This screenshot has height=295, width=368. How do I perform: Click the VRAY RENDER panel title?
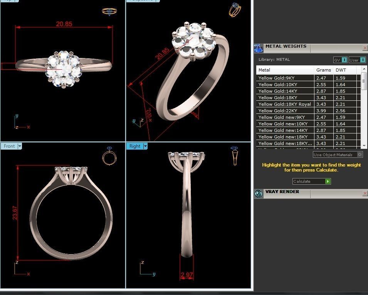(282, 192)
